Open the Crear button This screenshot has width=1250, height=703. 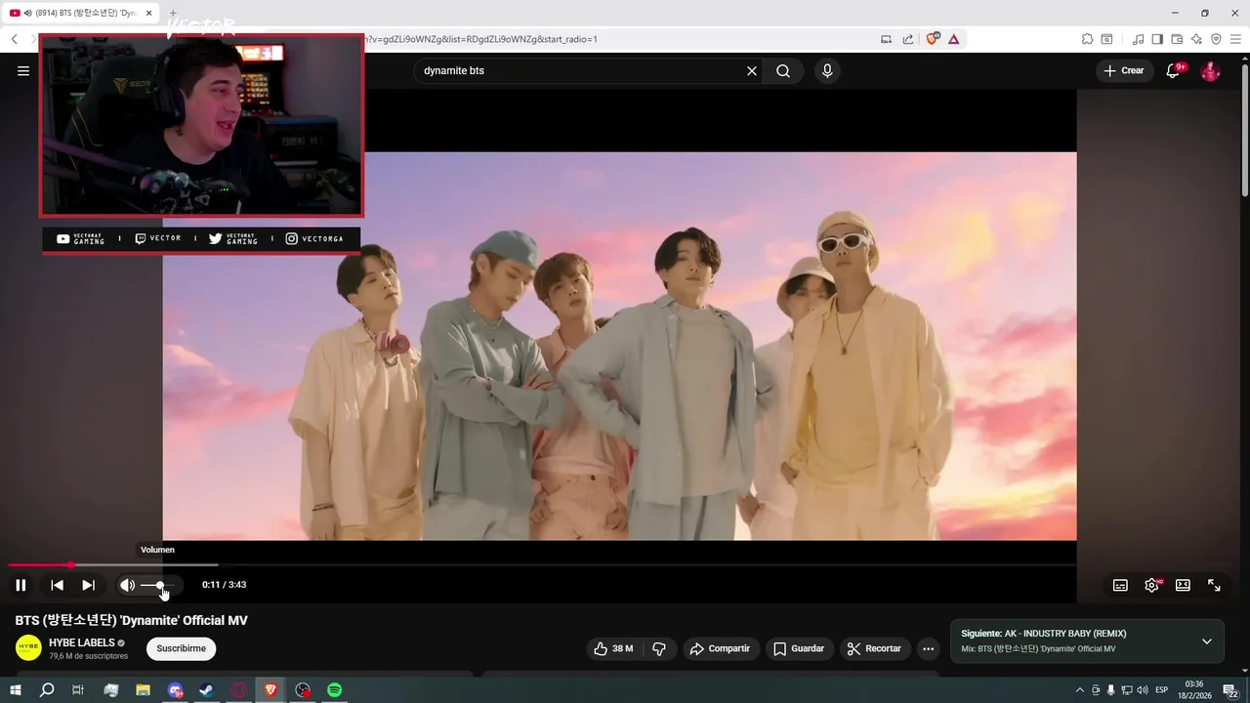coord(1124,70)
